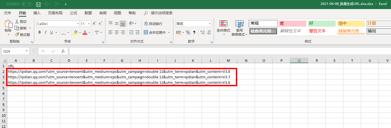Apply the 警告文本 cell style

(x=322, y=31)
